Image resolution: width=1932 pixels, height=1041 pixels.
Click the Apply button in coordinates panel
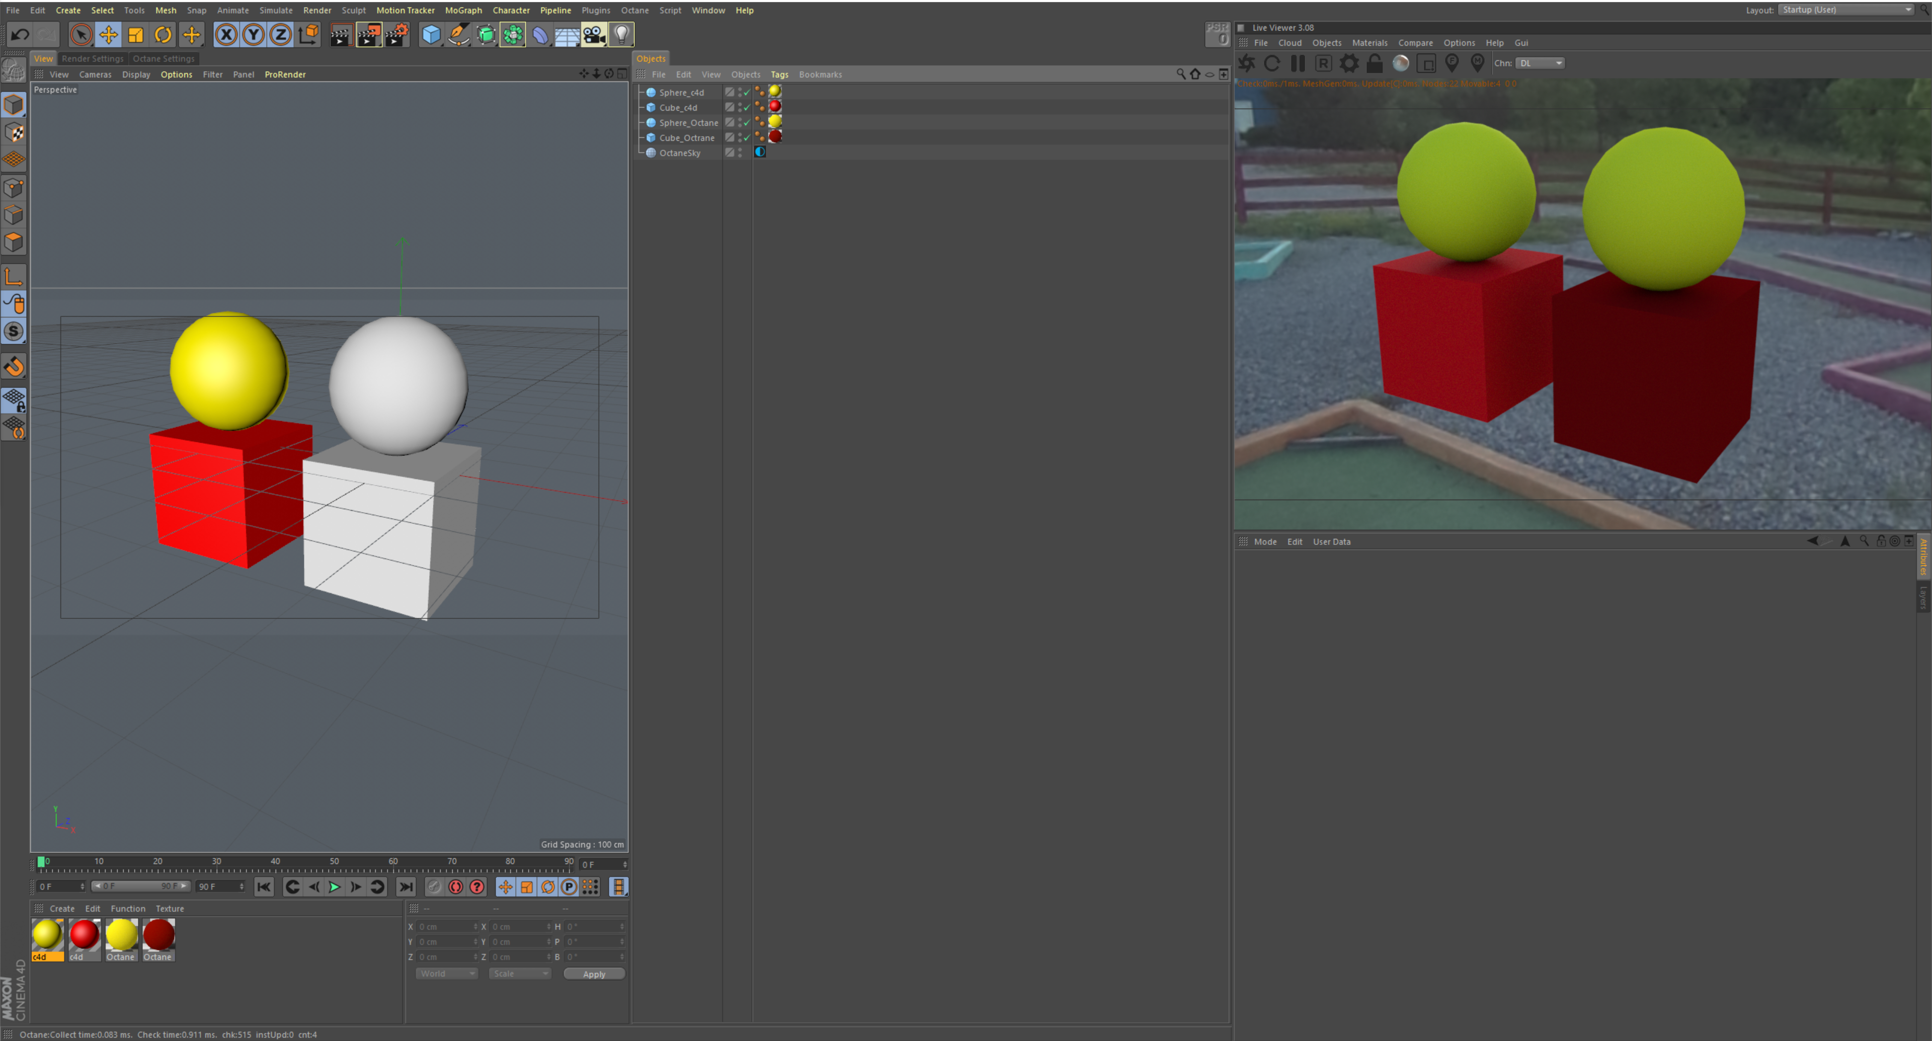(x=594, y=974)
